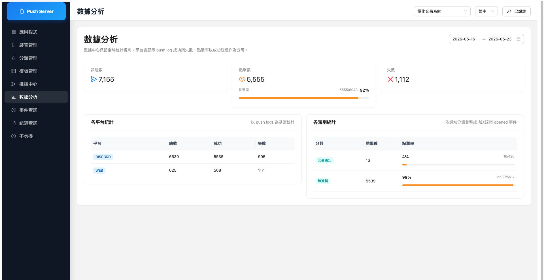Open the 繁中 language dropdown
This screenshot has width=544, height=280.
coord(486,11)
